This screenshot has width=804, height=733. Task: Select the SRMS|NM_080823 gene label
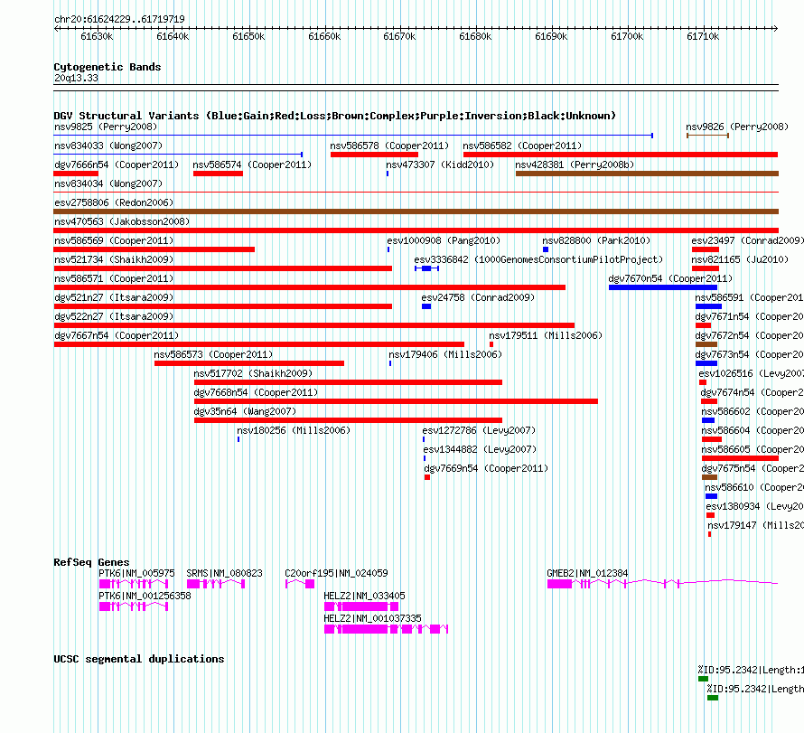pyautogui.click(x=224, y=573)
